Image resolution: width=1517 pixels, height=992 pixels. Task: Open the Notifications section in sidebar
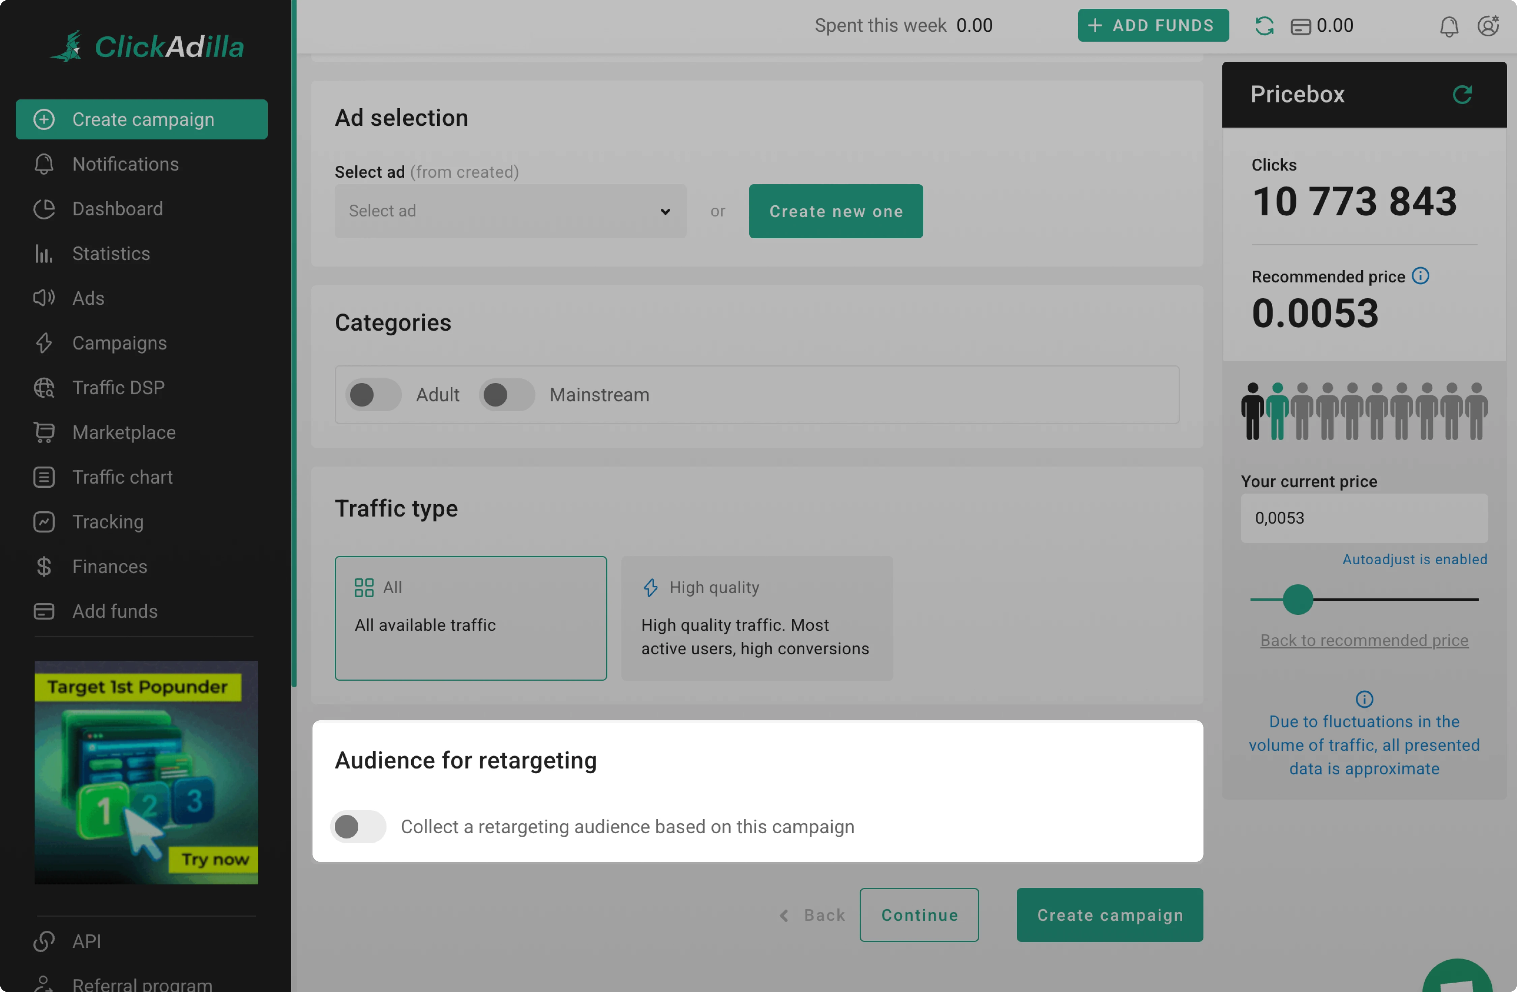click(125, 164)
